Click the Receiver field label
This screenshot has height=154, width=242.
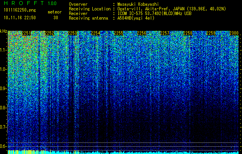tap(78, 13)
